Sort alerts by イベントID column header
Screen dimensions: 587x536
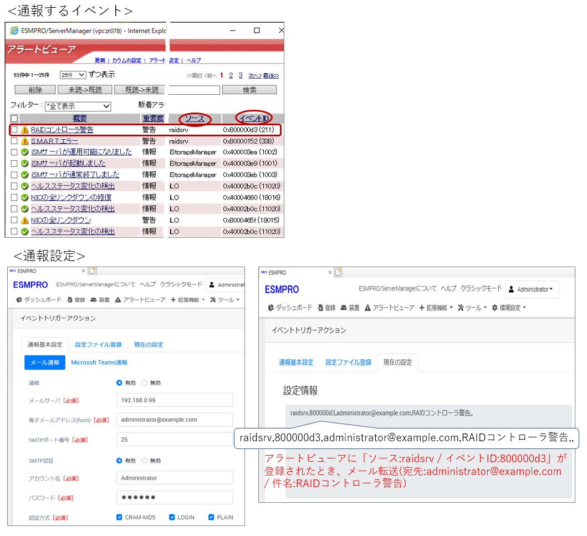254,119
